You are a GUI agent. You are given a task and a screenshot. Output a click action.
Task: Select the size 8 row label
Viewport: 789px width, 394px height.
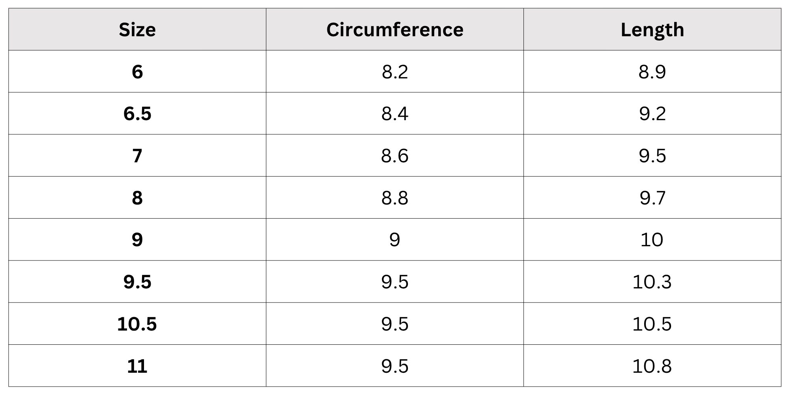(137, 198)
